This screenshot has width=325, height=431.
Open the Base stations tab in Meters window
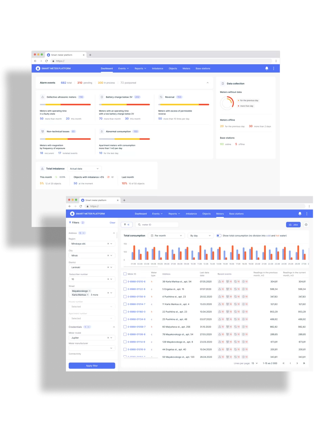tap(236, 214)
